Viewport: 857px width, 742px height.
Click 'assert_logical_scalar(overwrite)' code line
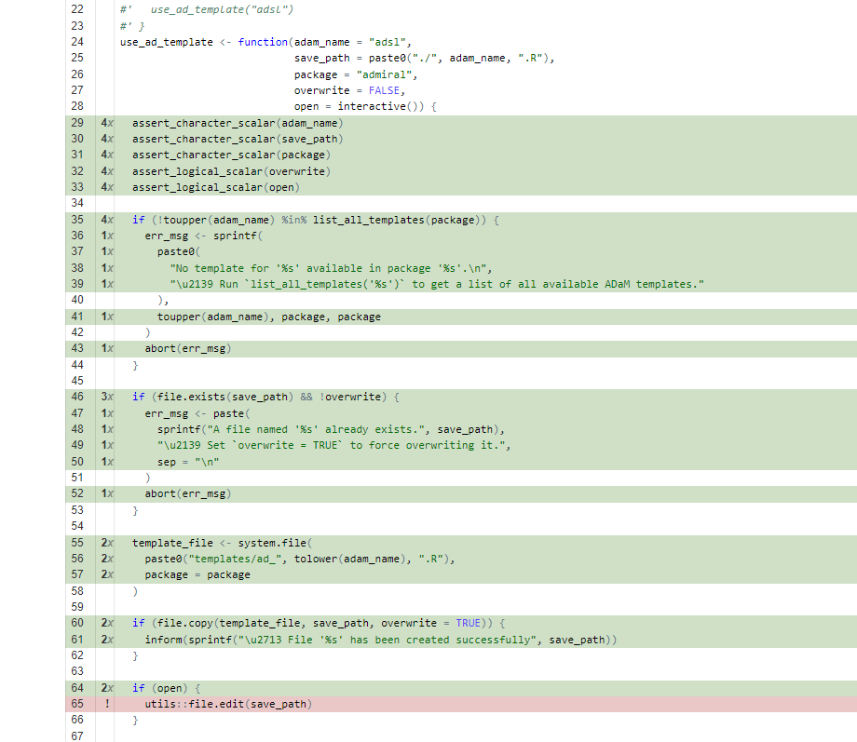click(231, 171)
